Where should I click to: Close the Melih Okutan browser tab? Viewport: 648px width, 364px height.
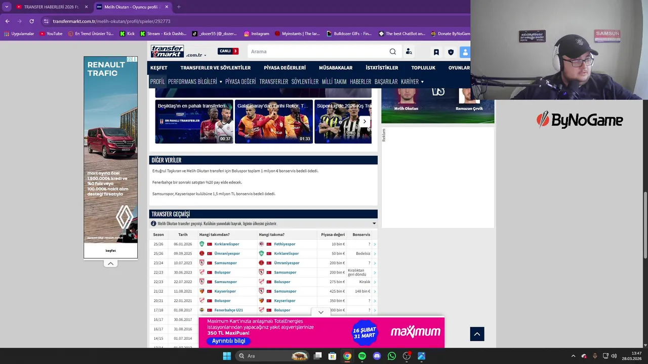pyautogui.click(x=167, y=7)
